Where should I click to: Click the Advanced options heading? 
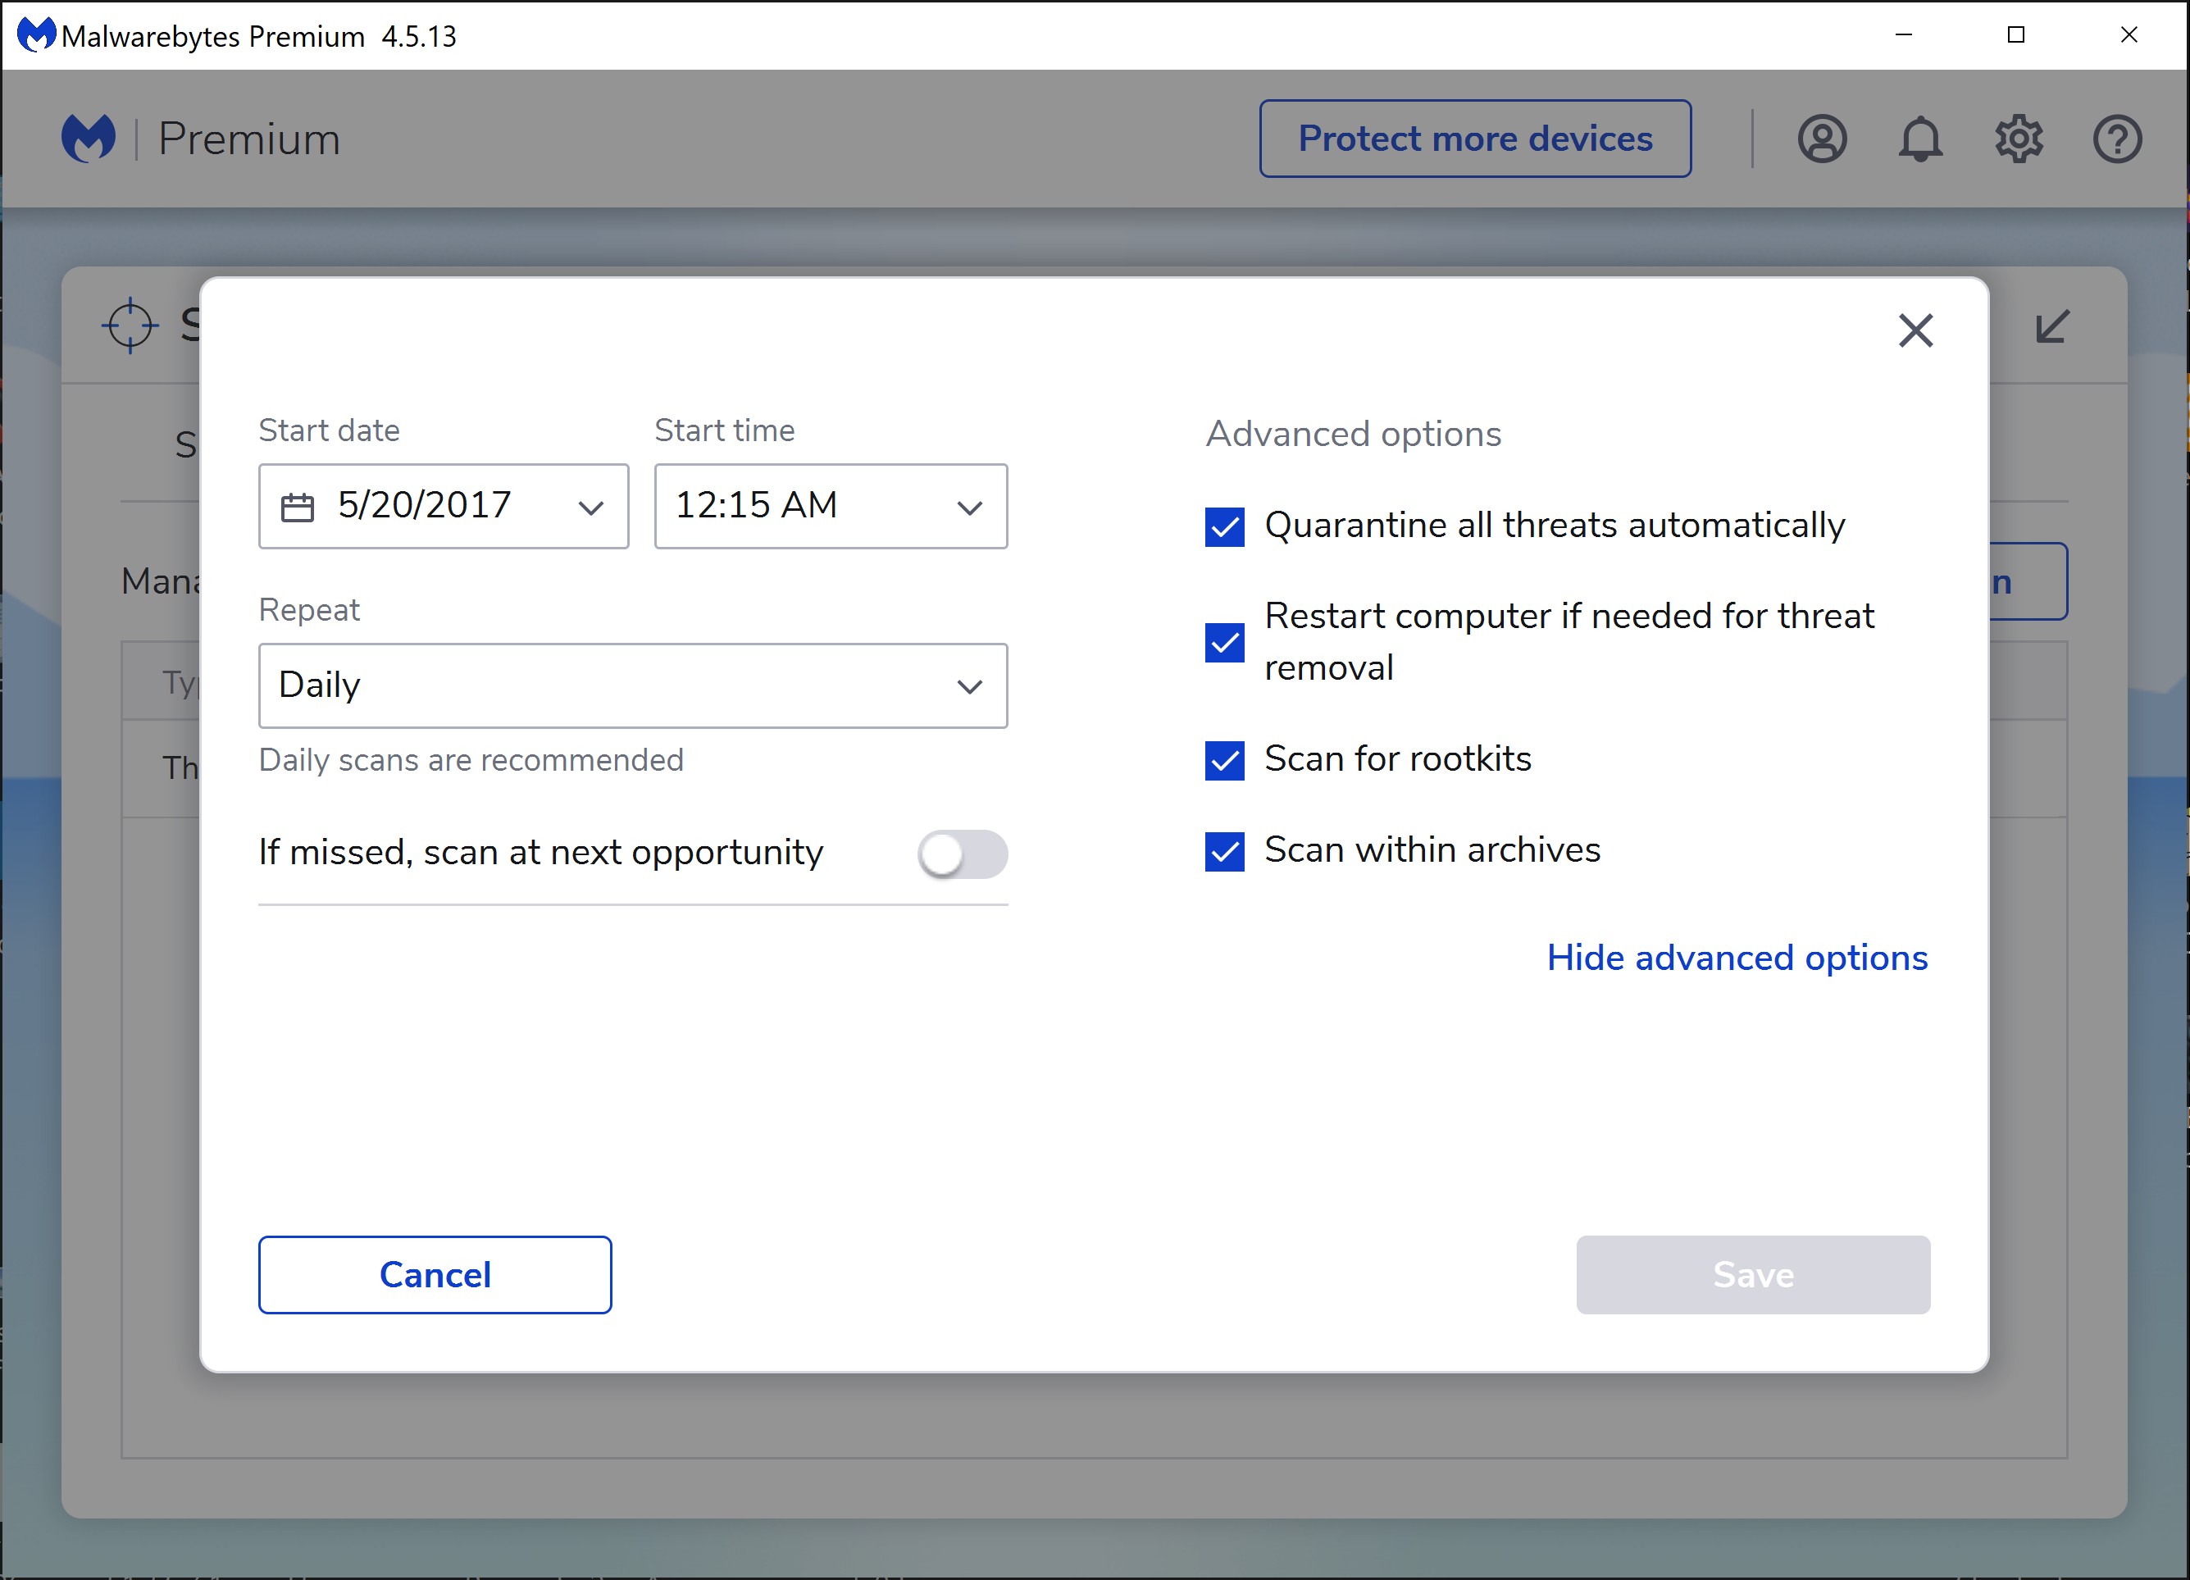(x=1353, y=435)
